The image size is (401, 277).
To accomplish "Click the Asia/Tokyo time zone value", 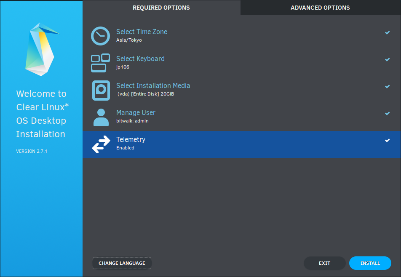I will pyautogui.click(x=129, y=40).
